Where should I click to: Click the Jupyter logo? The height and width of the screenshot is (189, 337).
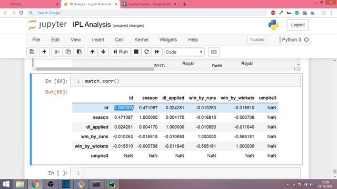point(47,25)
